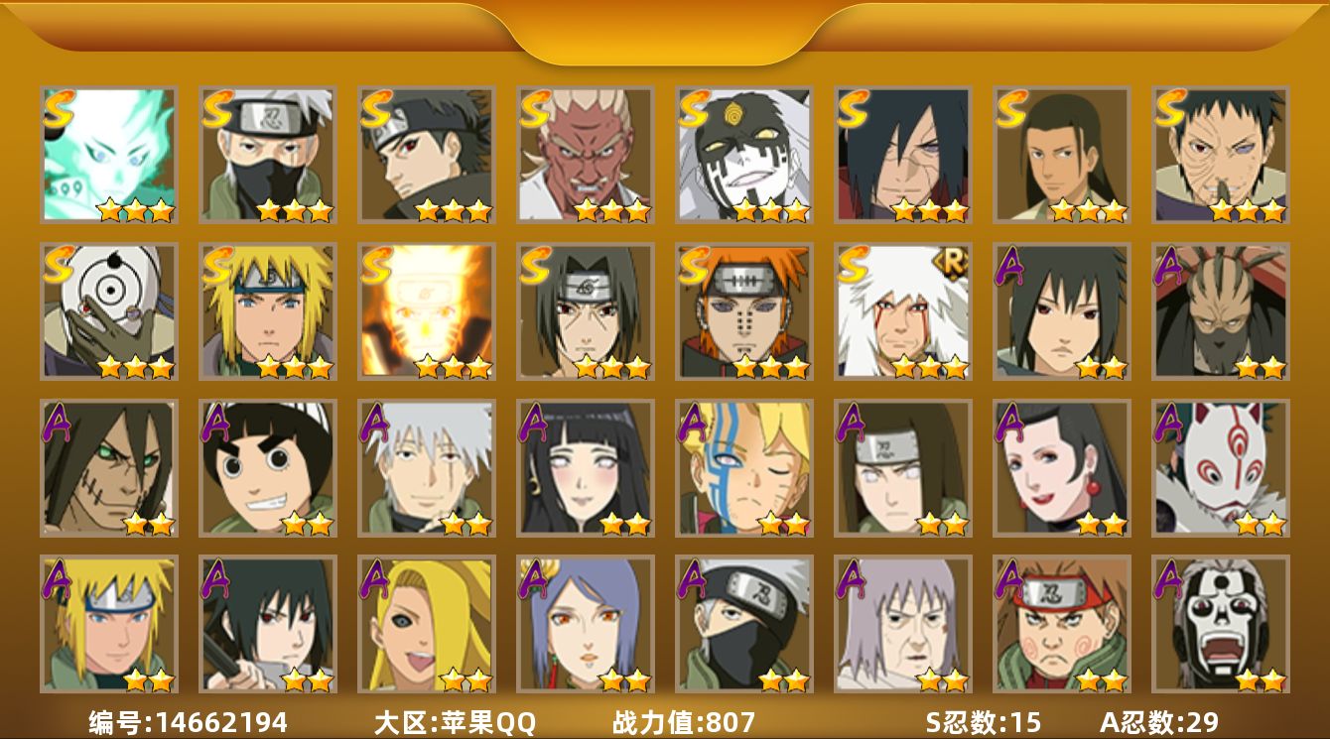Click the account number 14662194 label

coord(189,722)
